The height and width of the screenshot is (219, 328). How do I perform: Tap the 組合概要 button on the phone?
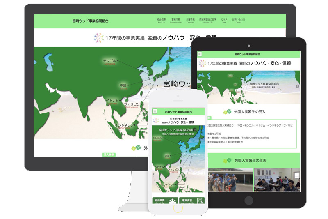tap(165, 201)
